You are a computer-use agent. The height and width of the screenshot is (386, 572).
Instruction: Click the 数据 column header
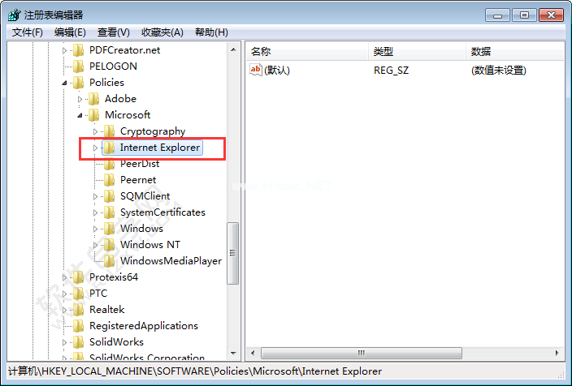[x=515, y=51]
